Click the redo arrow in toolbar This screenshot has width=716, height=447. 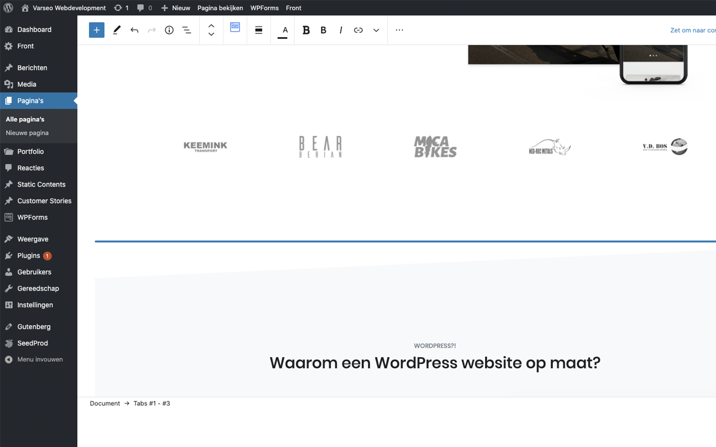pos(152,30)
